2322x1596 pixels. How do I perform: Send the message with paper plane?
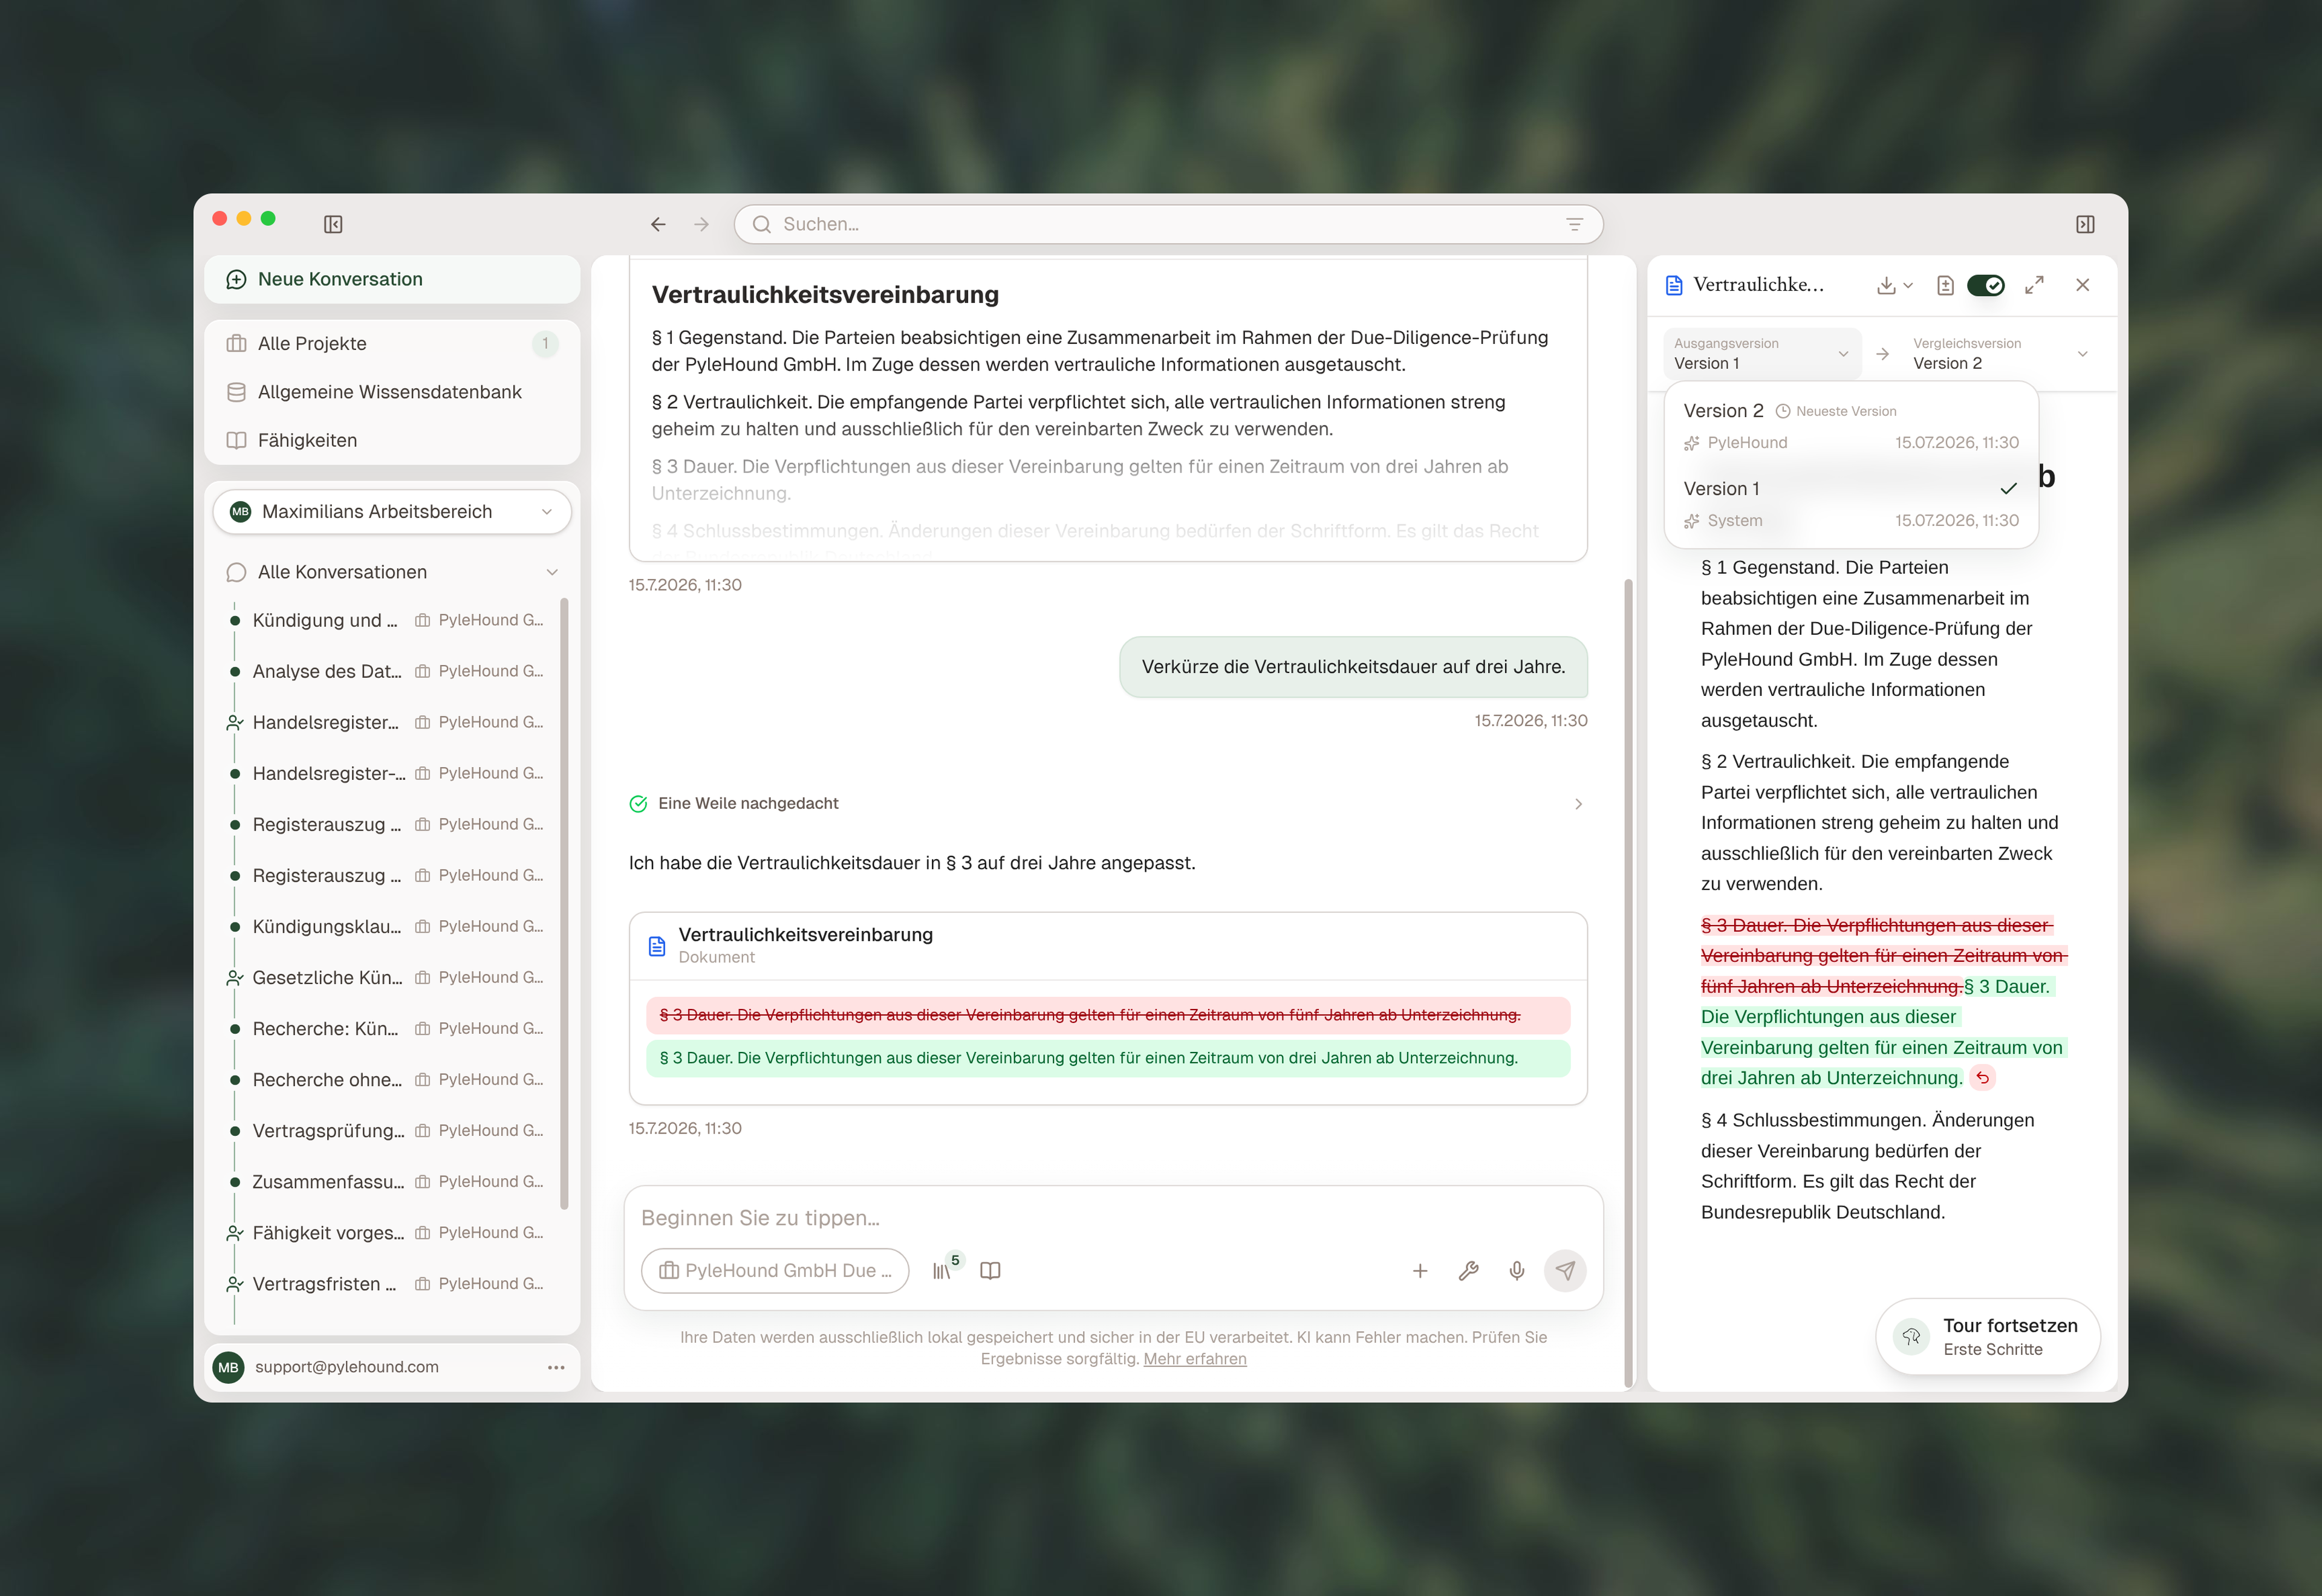coord(1565,1270)
